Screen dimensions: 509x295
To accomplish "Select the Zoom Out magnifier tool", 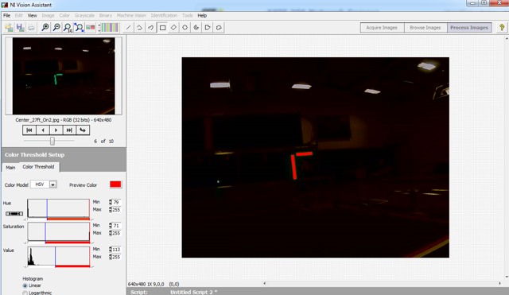I will [56, 28].
